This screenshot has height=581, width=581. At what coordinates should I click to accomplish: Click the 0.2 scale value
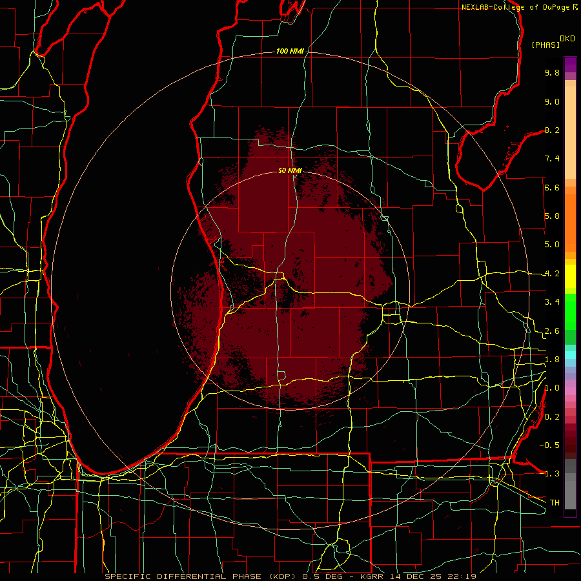(552, 417)
